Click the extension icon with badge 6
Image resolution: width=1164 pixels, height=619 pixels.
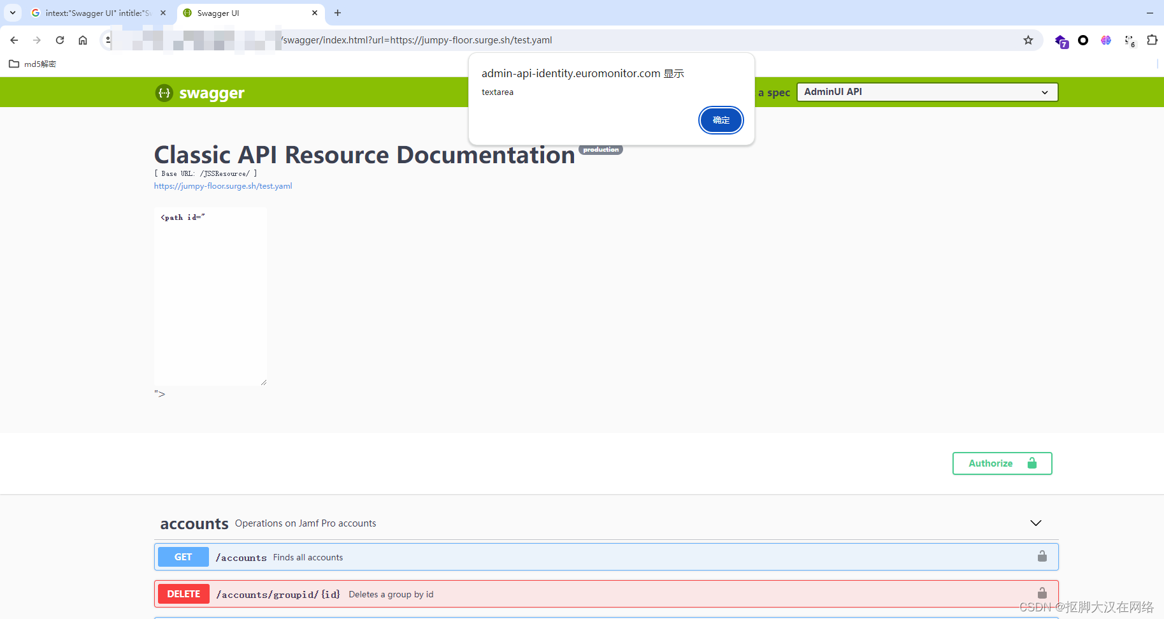click(1130, 41)
